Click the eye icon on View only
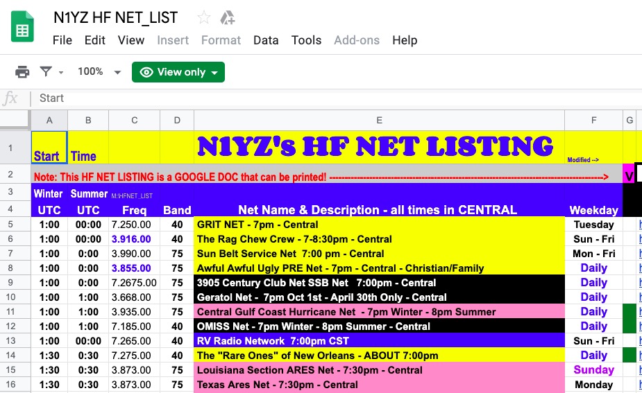This screenshot has height=393, width=642. 146,72
